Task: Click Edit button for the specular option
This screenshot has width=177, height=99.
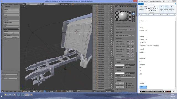Action: [x=128, y=57]
